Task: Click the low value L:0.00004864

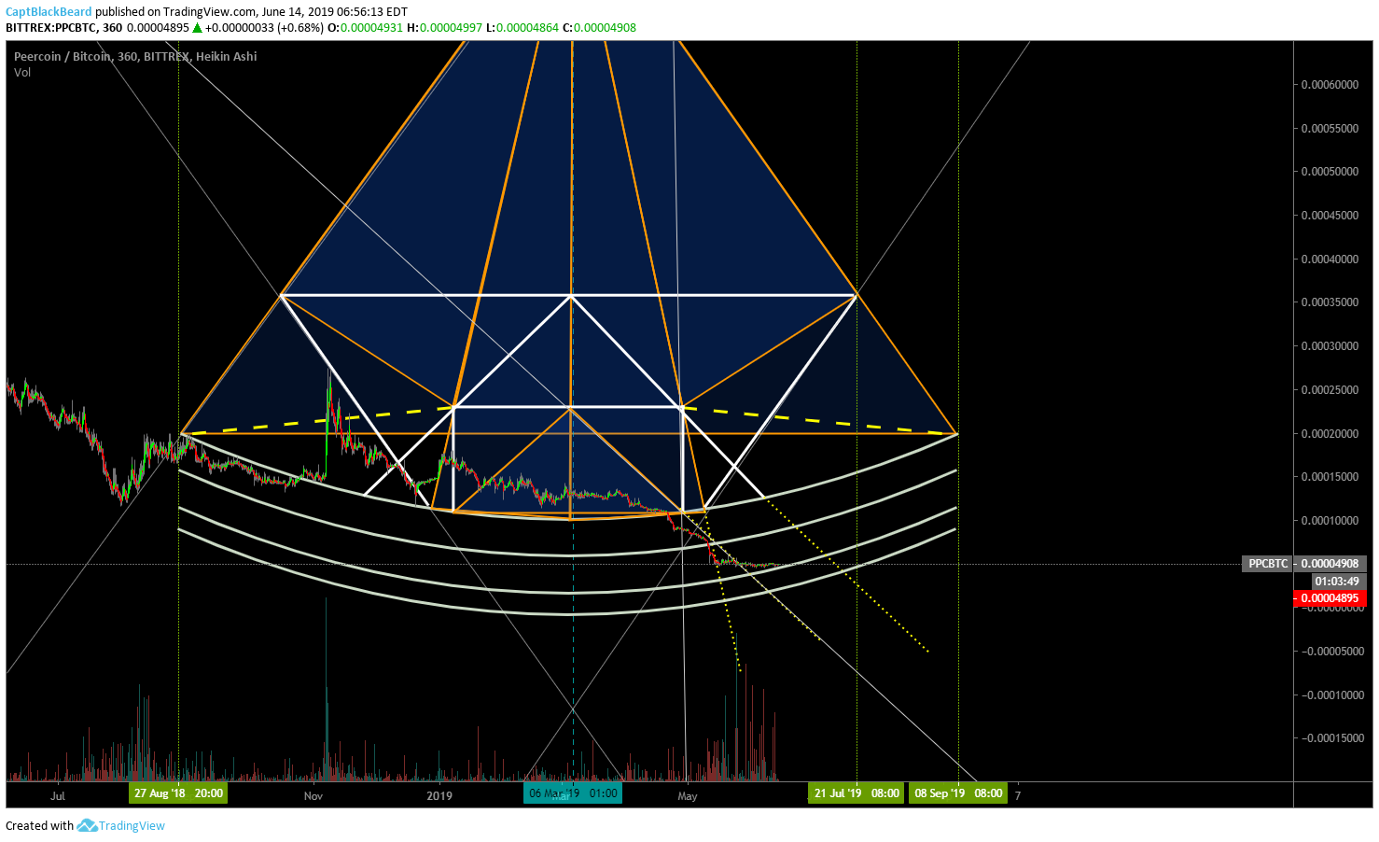Action: (522, 28)
